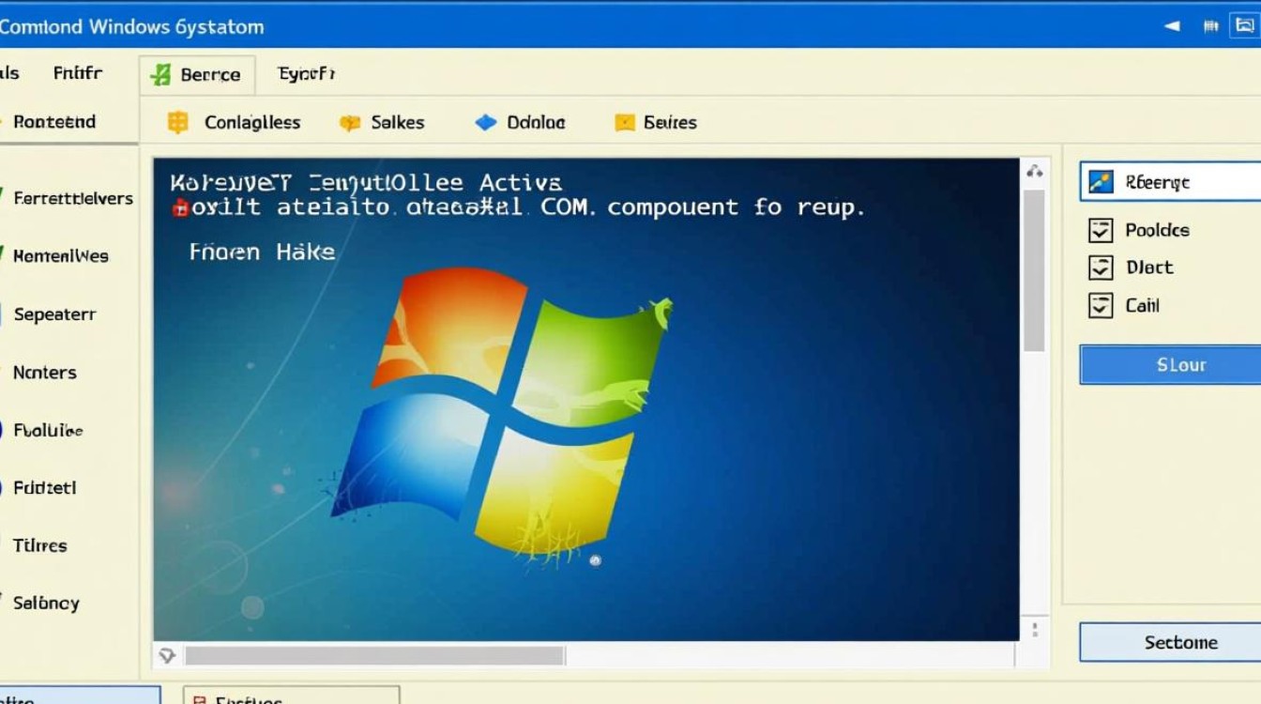Expand the Tilrres entry
The height and width of the screenshot is (704, 1261).
[39, 545]
